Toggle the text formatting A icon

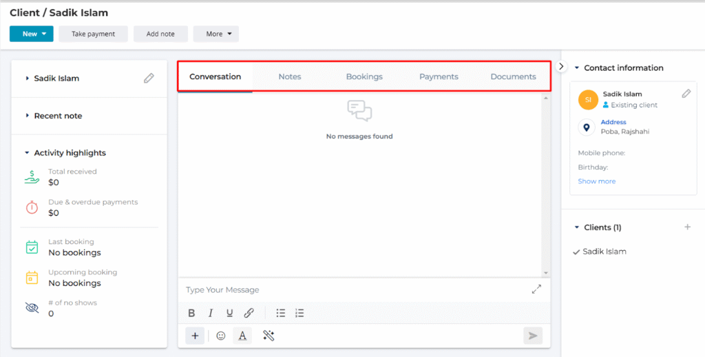tap(242, 336)
